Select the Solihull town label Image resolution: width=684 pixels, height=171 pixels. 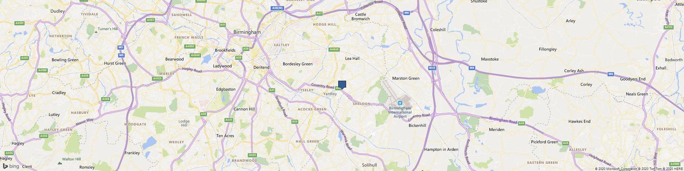point(369,165)
